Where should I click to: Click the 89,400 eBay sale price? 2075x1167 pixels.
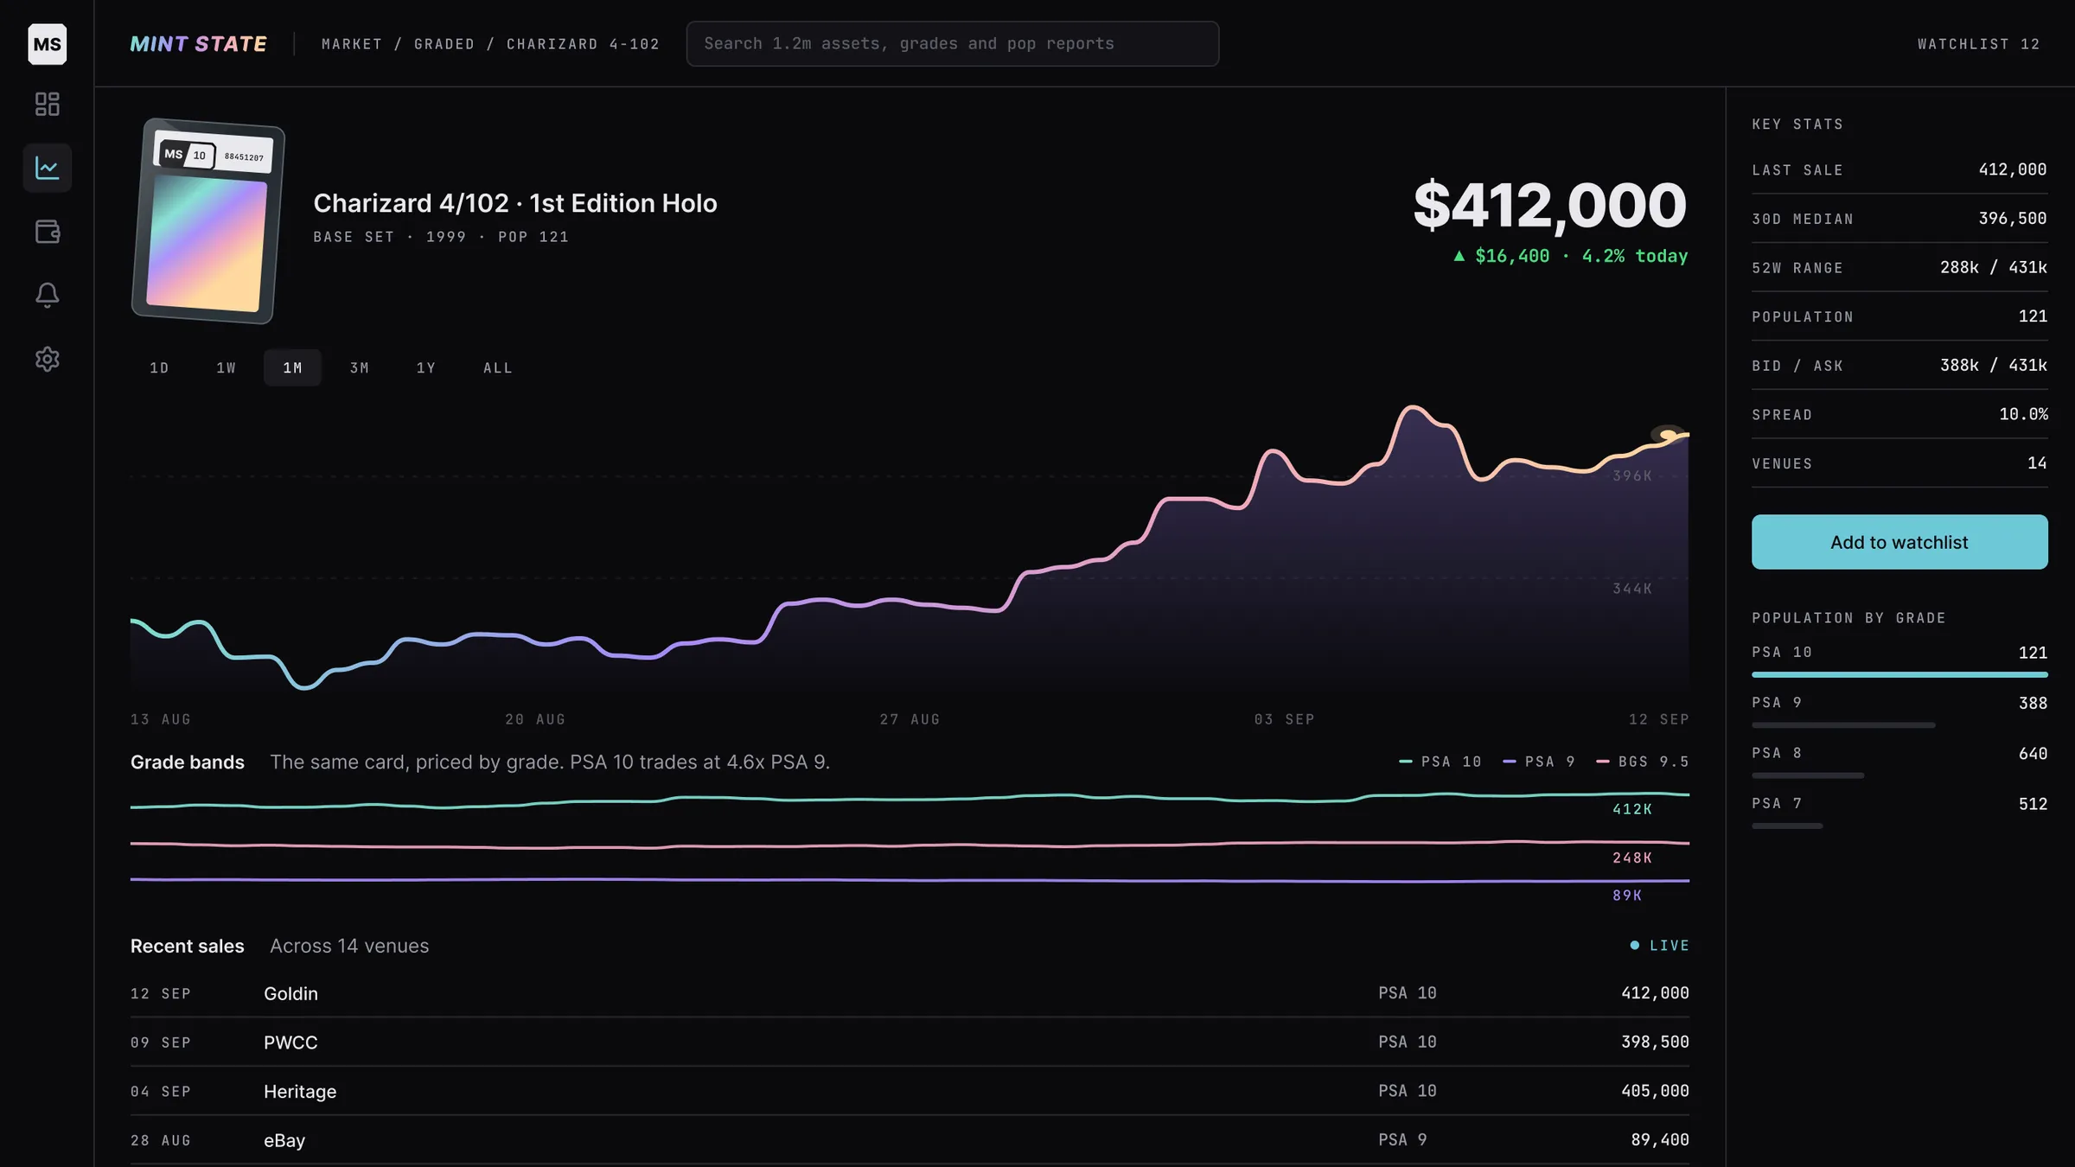click(x=1660, y=1140)
